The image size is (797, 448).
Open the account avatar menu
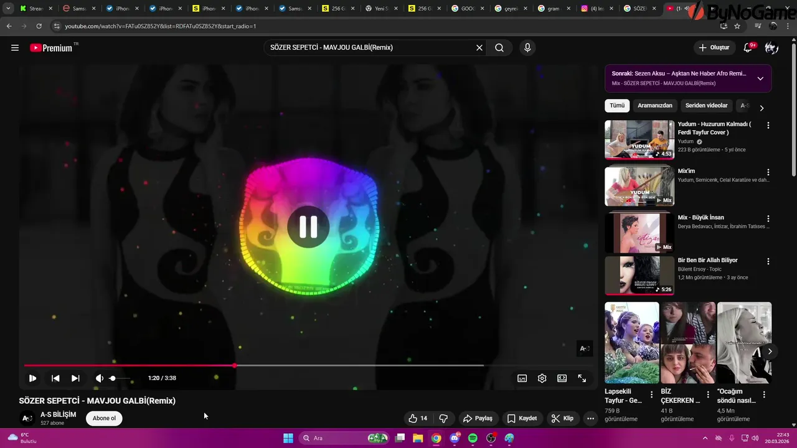pos(771,48)
